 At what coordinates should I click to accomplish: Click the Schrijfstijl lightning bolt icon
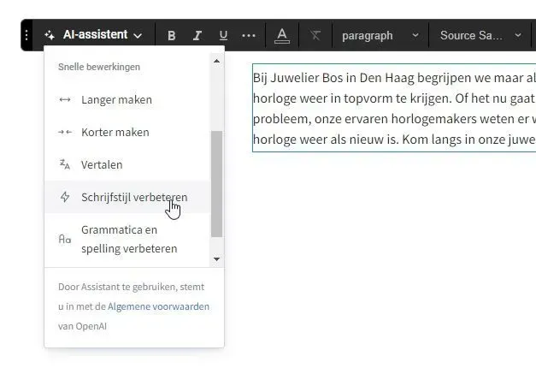pyautogui.click(x=65, y=197)
